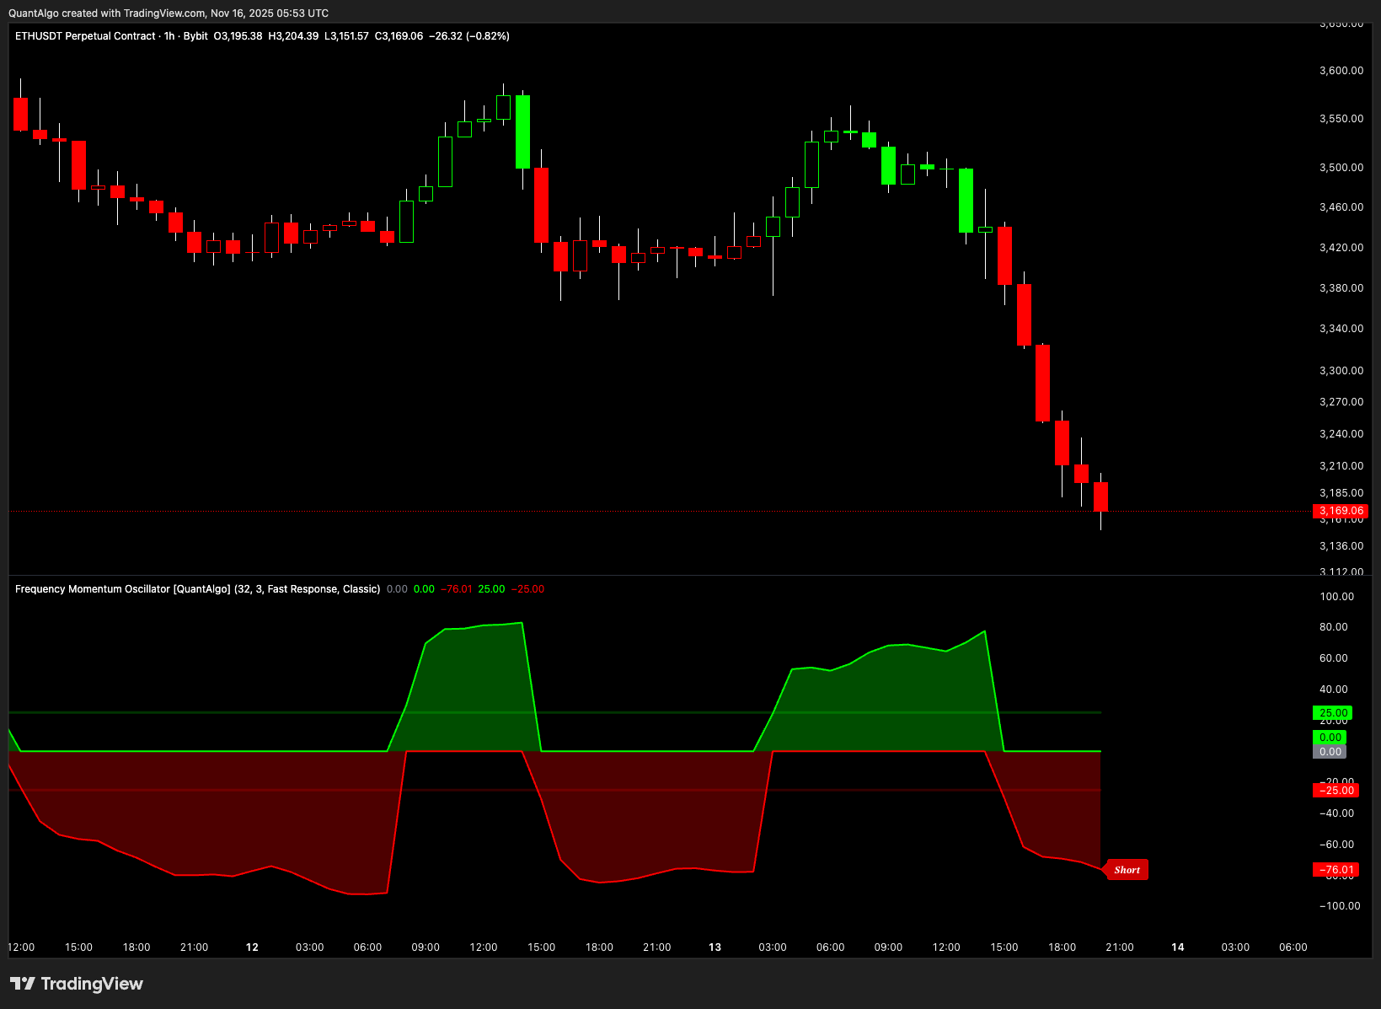Click the date label 13 on time axis
This screenshot has height=1009, width=1381.
point(715,947)
